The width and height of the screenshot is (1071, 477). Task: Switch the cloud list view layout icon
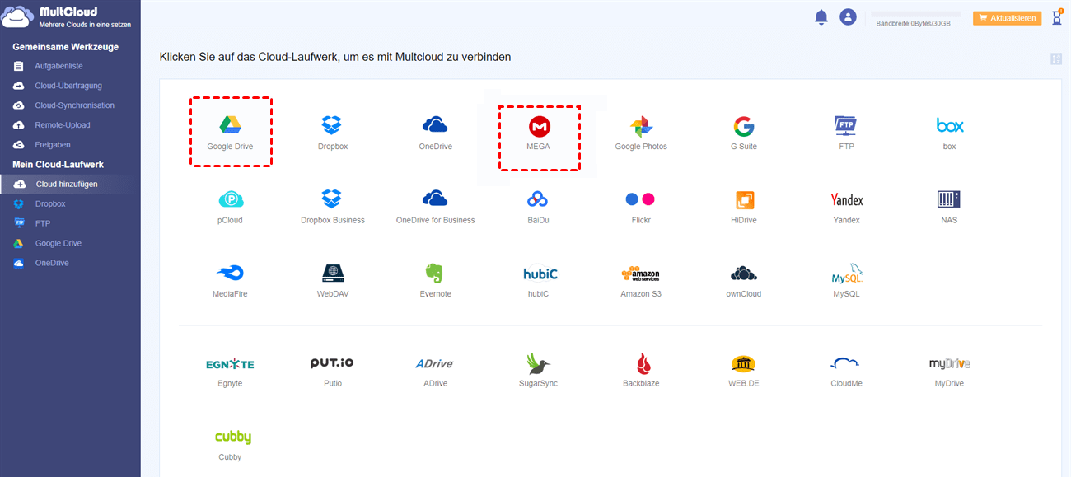pos(1056,58)
